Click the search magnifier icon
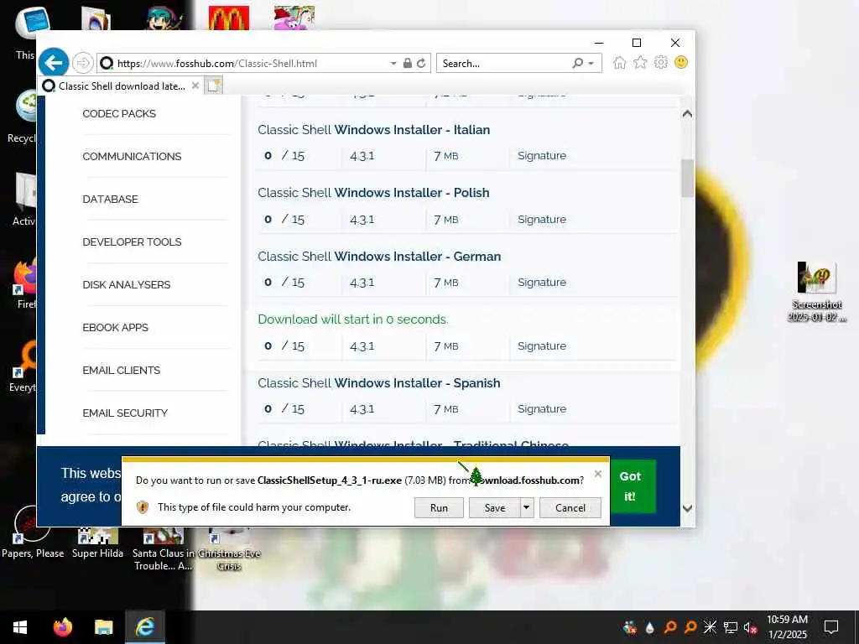The height and width of the screenshot is (644, 859). (577, 63)
